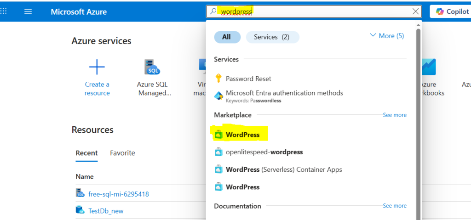The height and width of the screenshot is (220, 471).
Task: Open WordPress (Serverless) Container Apps result
Action: (x=284, y=169)
